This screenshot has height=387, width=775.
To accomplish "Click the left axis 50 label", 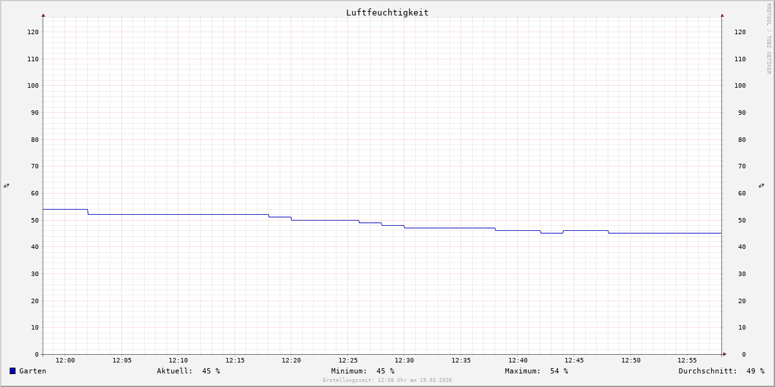I will (x=35, y=220).
